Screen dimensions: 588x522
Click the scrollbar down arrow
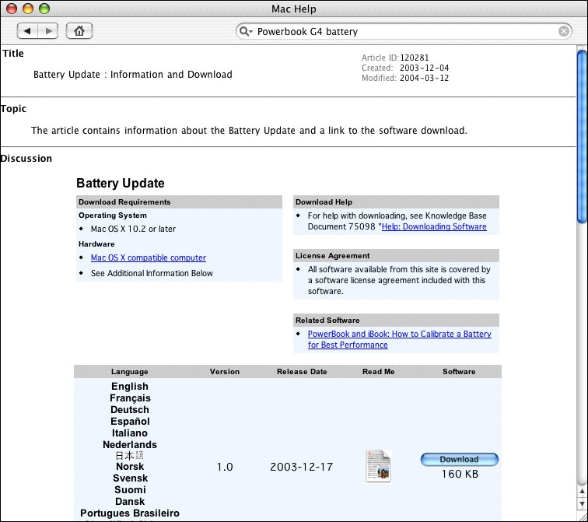582,503
